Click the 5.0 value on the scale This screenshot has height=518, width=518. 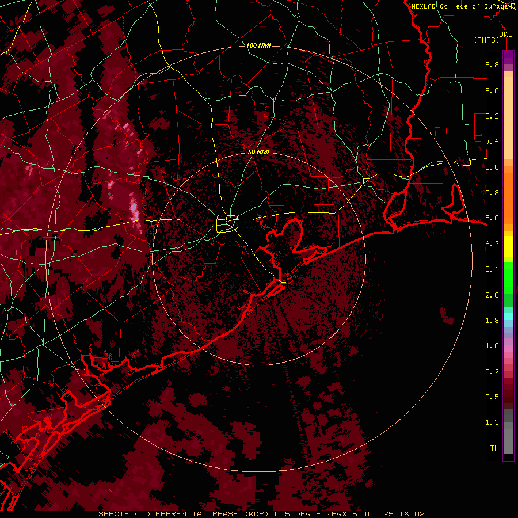pos(492,218)
